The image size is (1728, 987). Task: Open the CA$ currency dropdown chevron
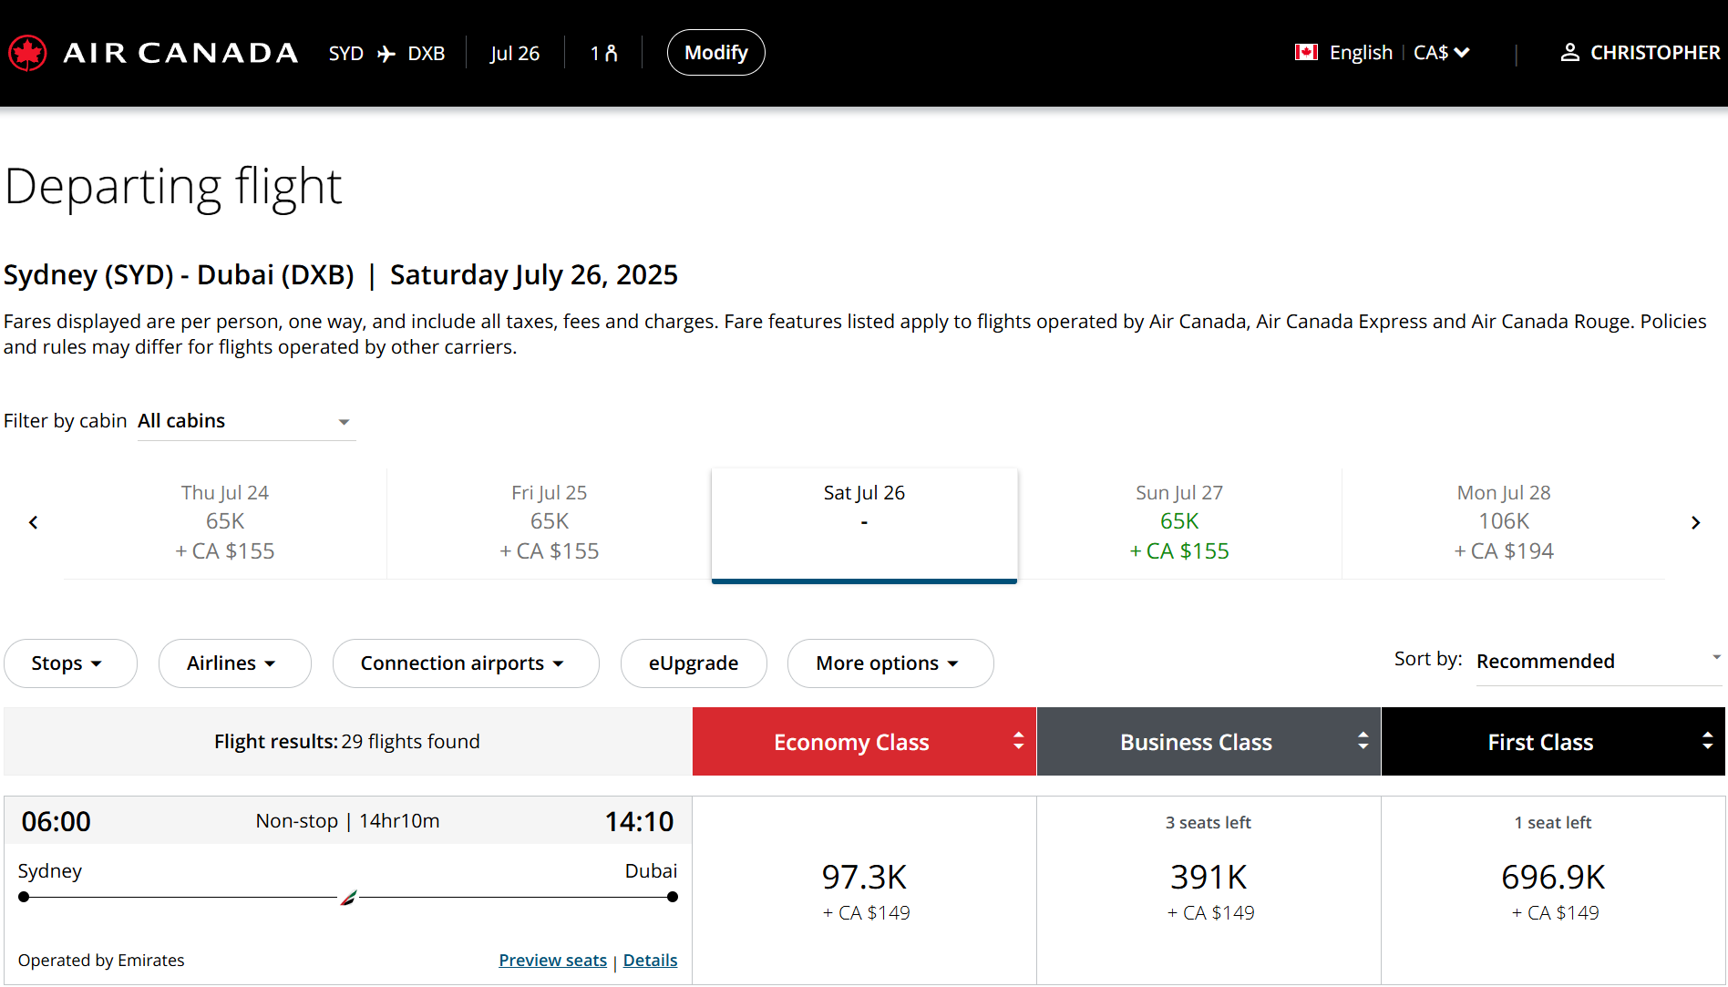[1462, 53]
